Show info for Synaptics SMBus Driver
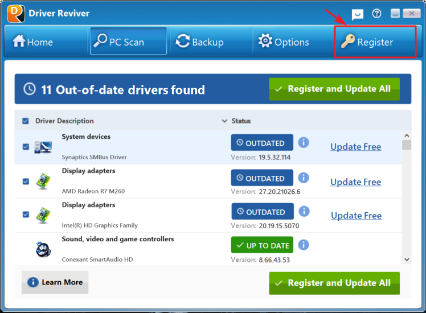The width and height of the screenshot is (426, 313). (304, 142)
